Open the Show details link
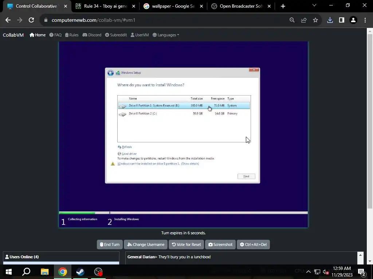This screenshot has width=373, height=279. [190, 164]
